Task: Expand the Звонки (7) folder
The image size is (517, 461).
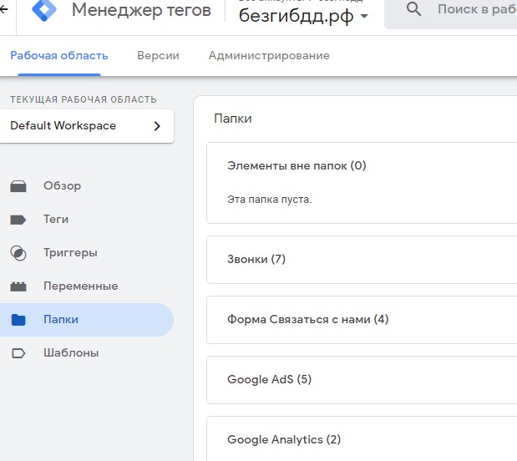Action: click(256, 259)
